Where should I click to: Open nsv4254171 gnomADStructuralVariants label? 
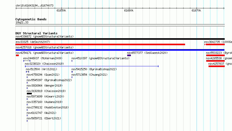[45, 53]
